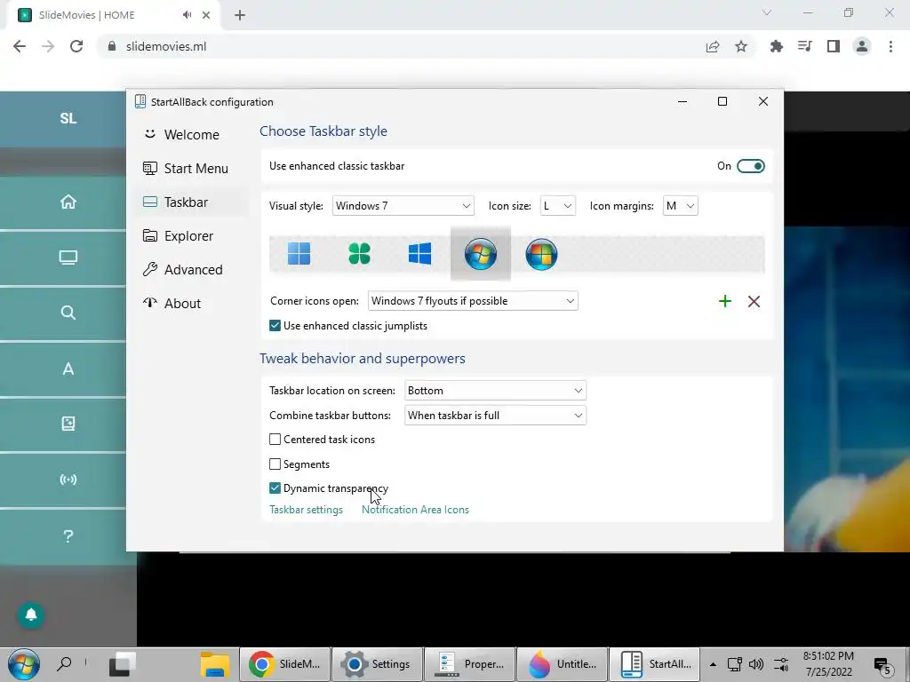Go to the Welcome section
The width and height of the screenshot is (910, 682).
pyautogui.click(x=190, y=135)
